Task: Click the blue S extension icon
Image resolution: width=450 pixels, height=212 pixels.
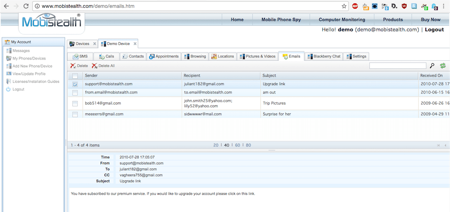Action: 414,6
